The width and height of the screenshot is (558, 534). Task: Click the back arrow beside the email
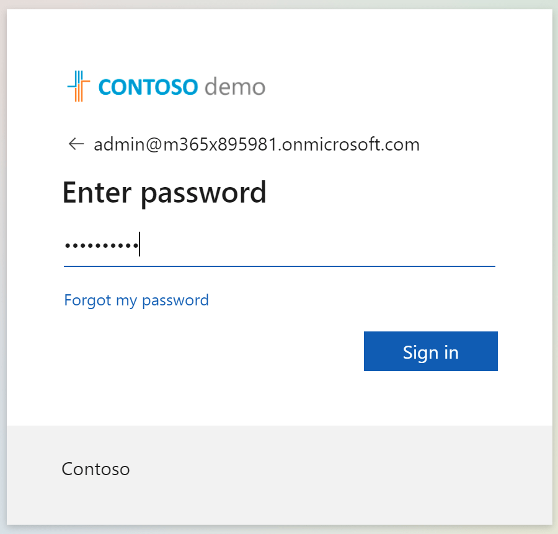pyautogui.click(x=76, y=144)
